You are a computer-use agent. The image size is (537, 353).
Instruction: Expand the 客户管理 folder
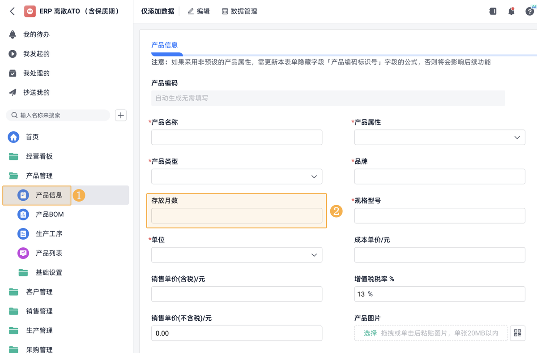click(x=39, y=292)
